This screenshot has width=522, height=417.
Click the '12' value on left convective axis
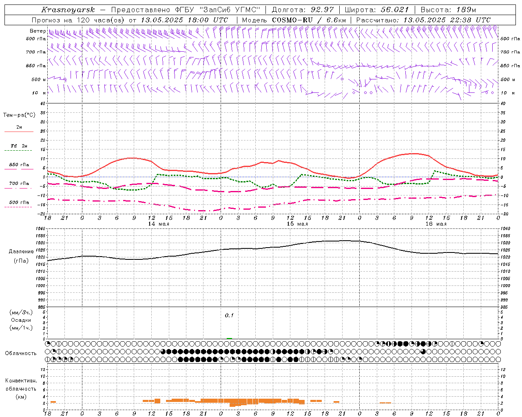(43, 369)
